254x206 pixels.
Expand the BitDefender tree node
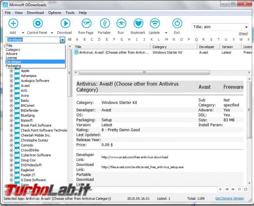click(x=11, y=111)
